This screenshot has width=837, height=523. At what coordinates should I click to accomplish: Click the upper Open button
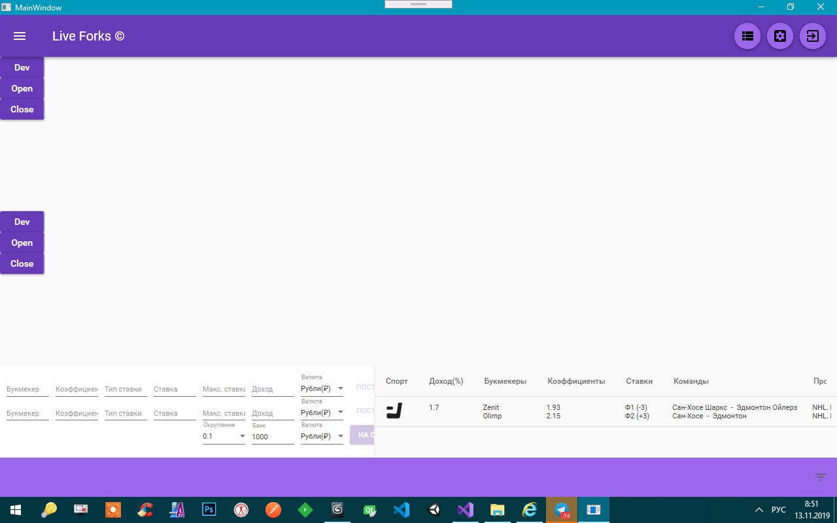[22, 88]
